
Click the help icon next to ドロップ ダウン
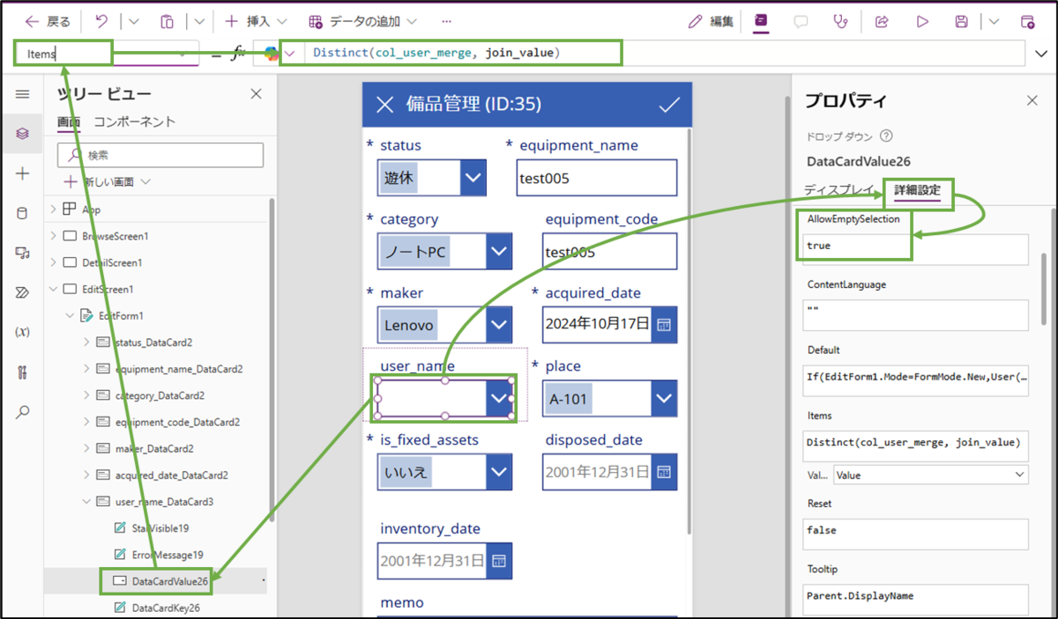887,136
